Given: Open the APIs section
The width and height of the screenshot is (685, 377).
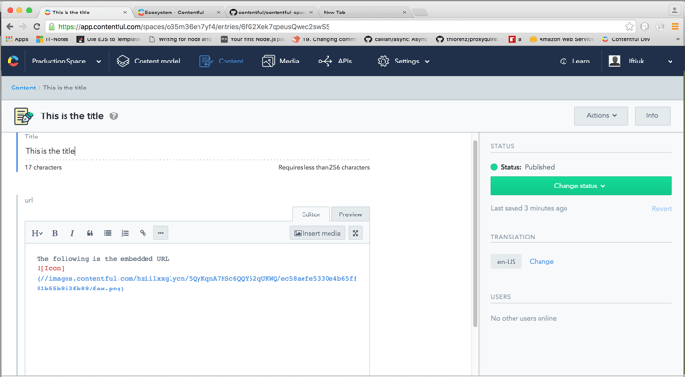Looking at the screenshot, I should [334, 62].
